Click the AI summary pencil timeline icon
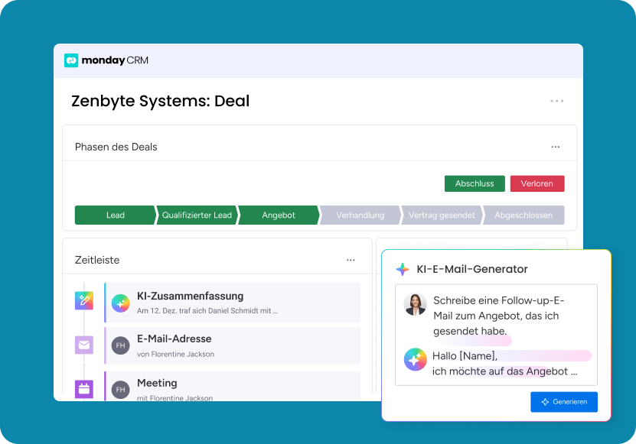 [x=83, y=301]
